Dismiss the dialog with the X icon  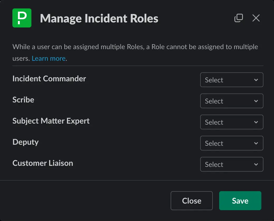coord(256,18)
